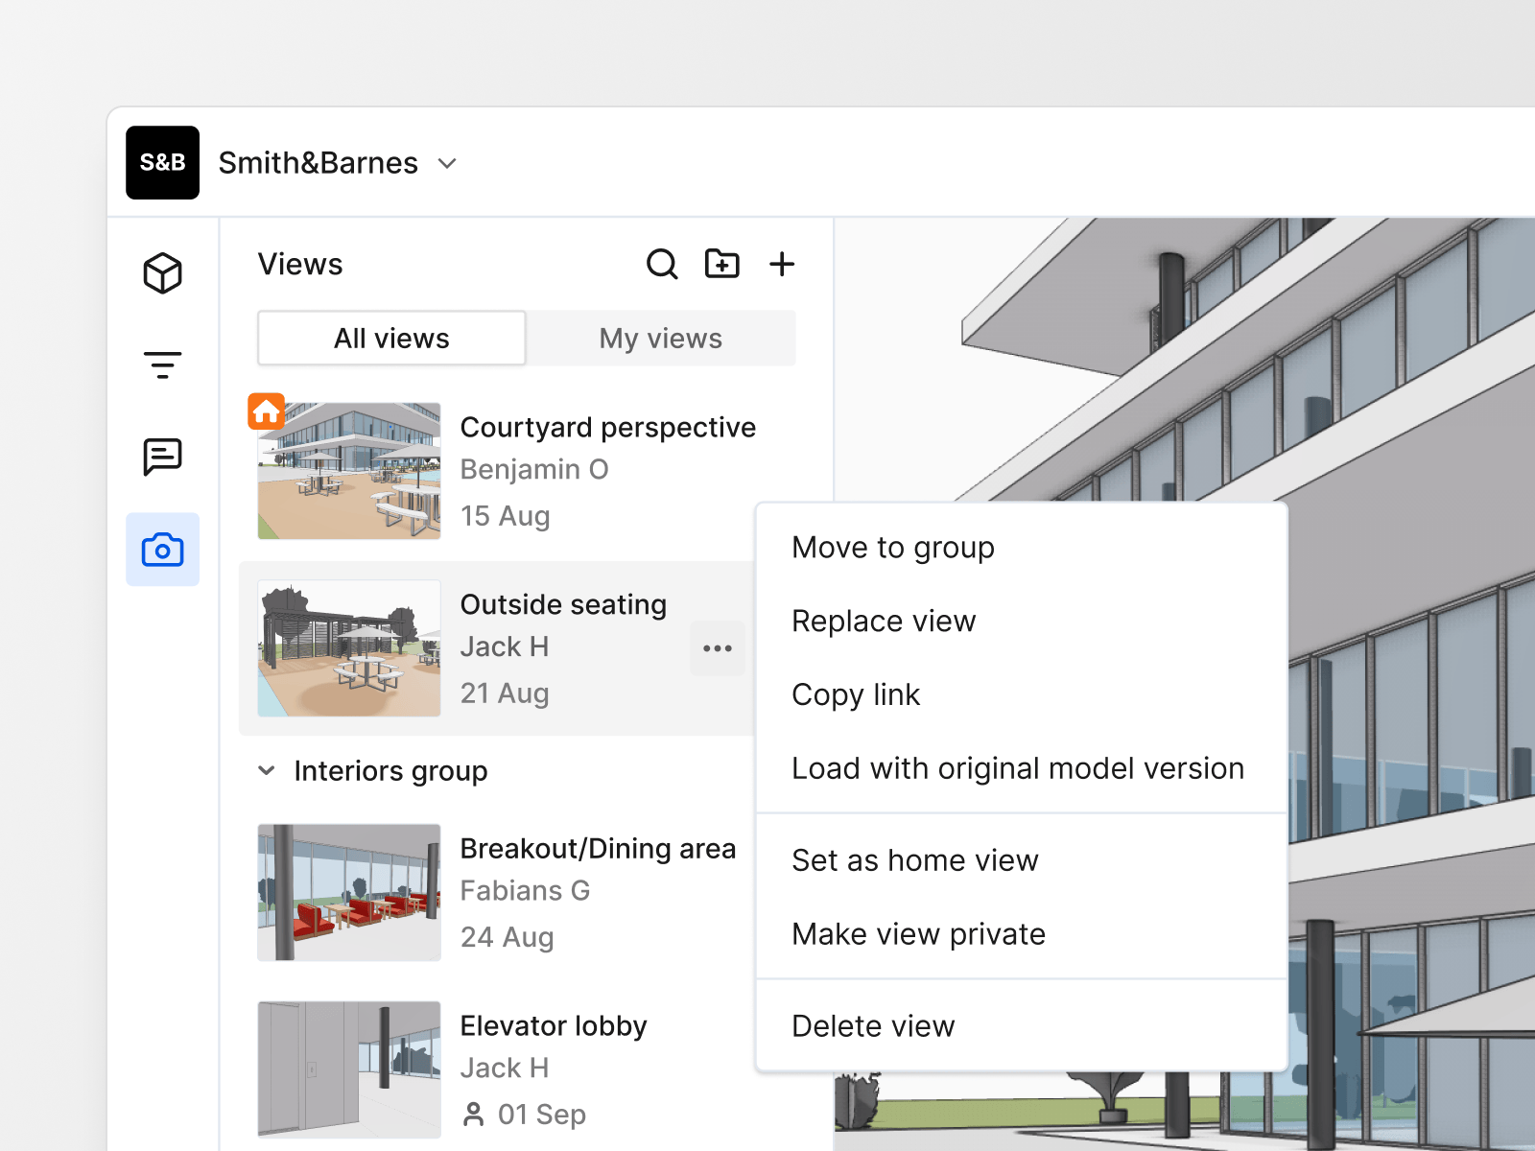
Task: Open the 3D models panel icon
Action: pyautogui.click(x=163, y=272)
